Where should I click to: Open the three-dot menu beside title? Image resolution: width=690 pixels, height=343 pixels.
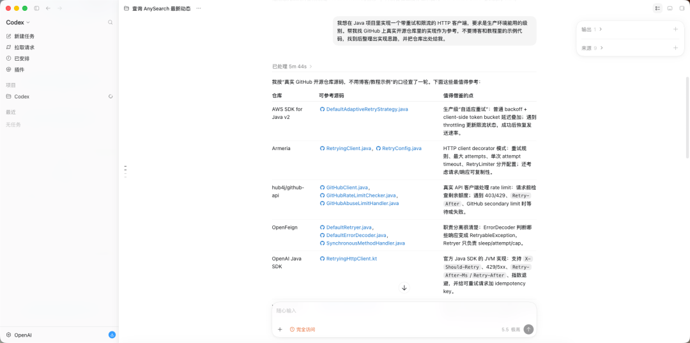(x=199, y=8)
